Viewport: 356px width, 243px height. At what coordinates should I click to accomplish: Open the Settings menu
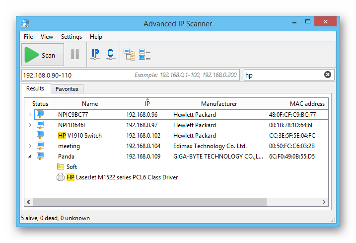click(x=71, y=37)
